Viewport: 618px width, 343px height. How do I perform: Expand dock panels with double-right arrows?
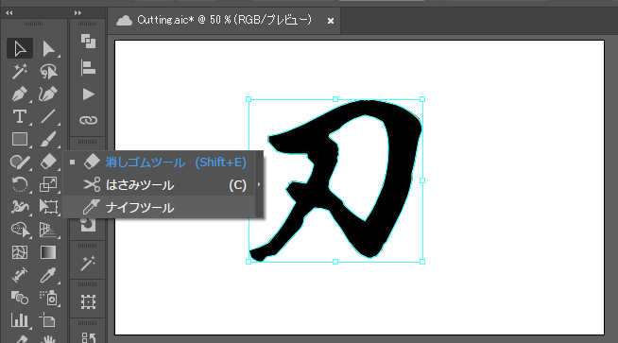coord(77,13)
